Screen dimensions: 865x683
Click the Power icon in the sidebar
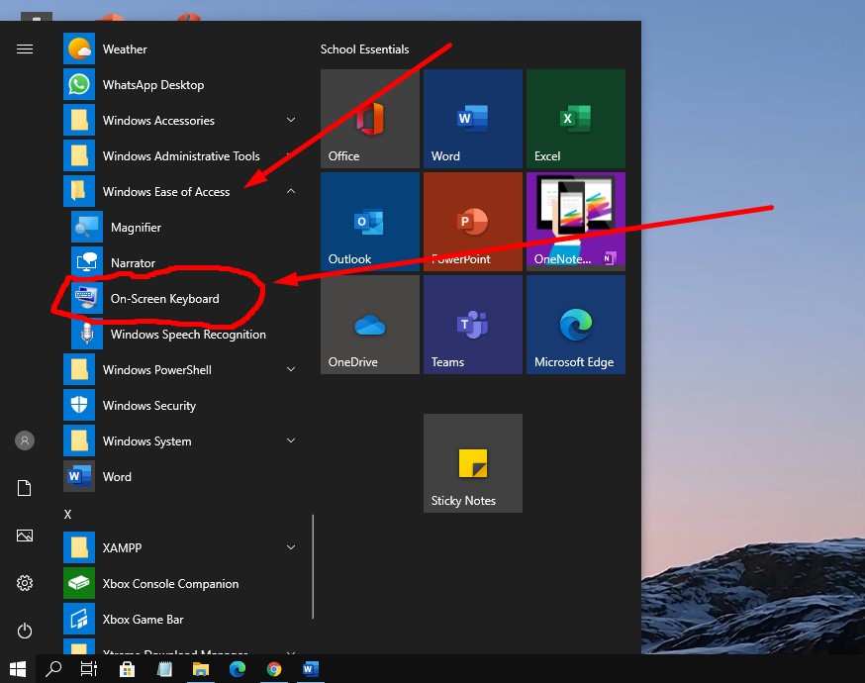(x=25, y=631)
